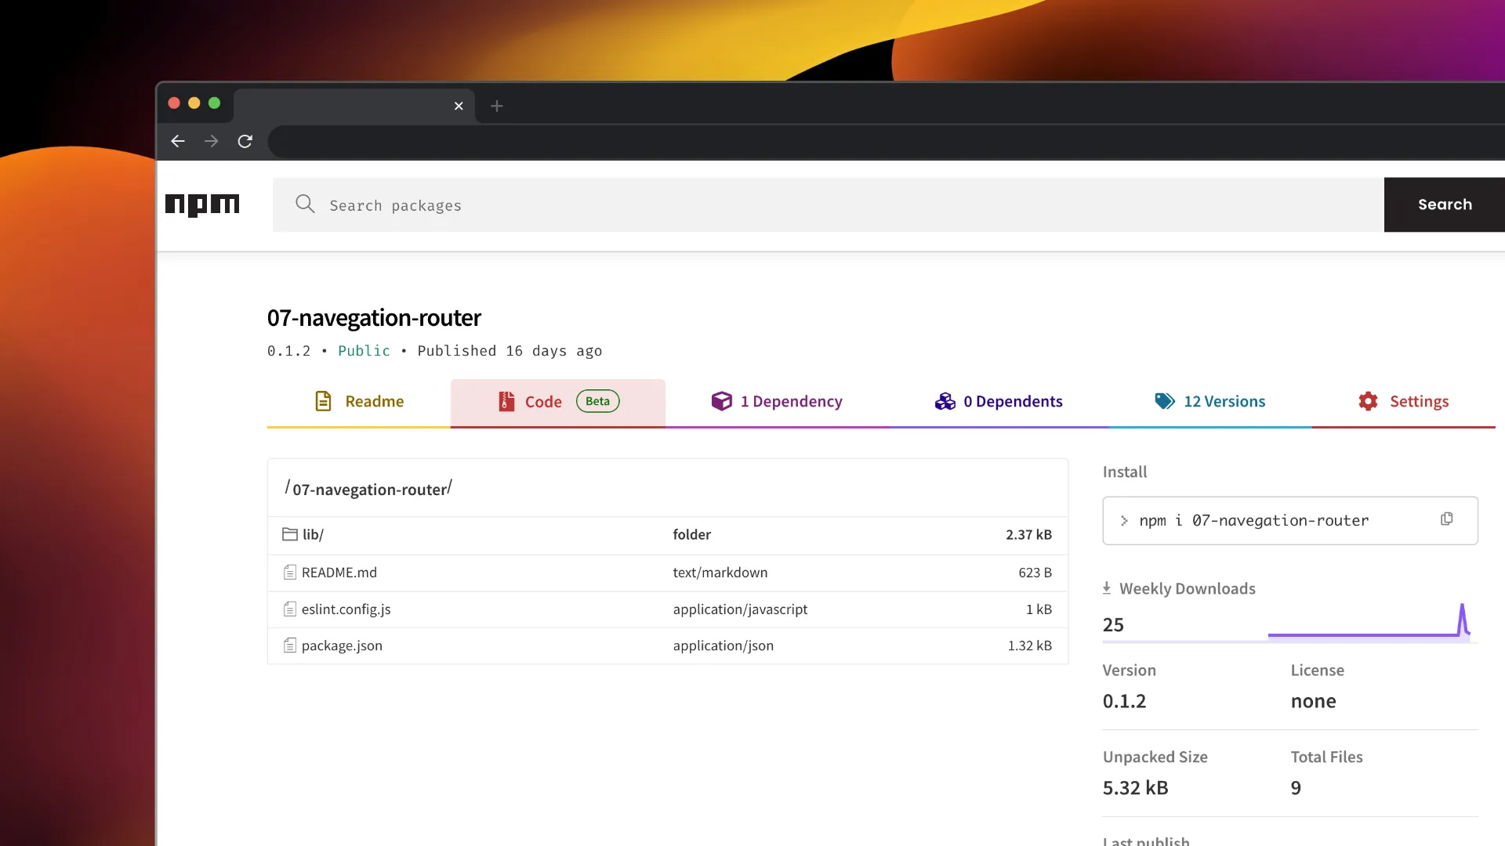Click the 12 Versions tag icon

(x=1165, y=401)
